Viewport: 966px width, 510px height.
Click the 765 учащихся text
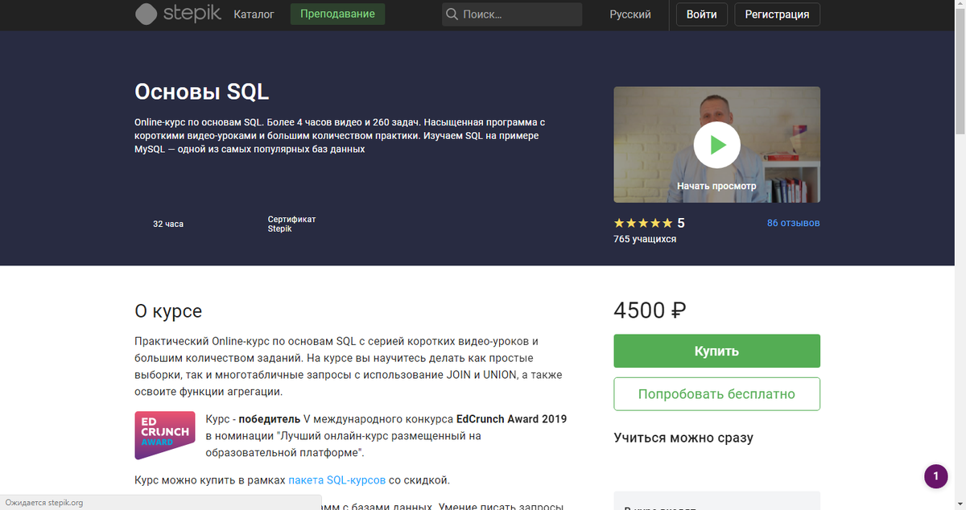(x=645, y=239)
